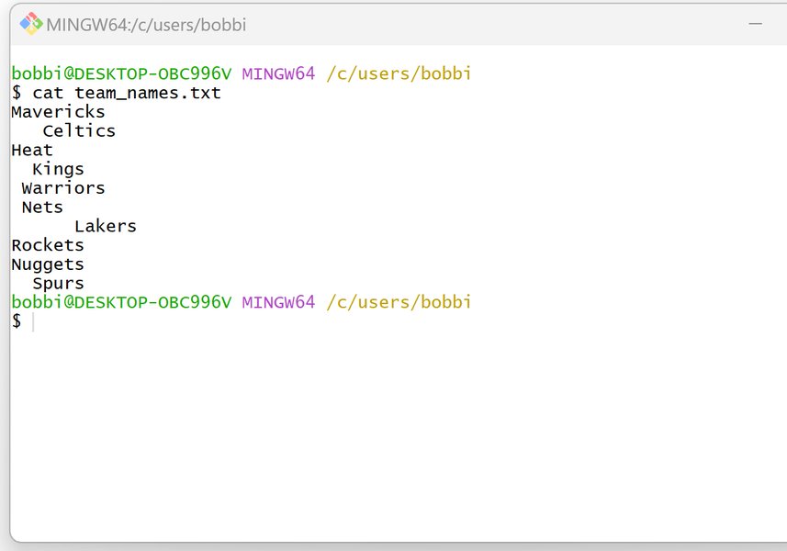Minimize the MINGW64 terminal window
The image size is (787, 551).
click(x=755, y=24)
